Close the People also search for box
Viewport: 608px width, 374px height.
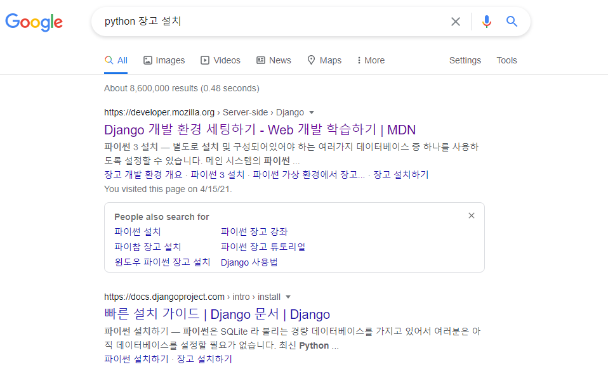472,216
